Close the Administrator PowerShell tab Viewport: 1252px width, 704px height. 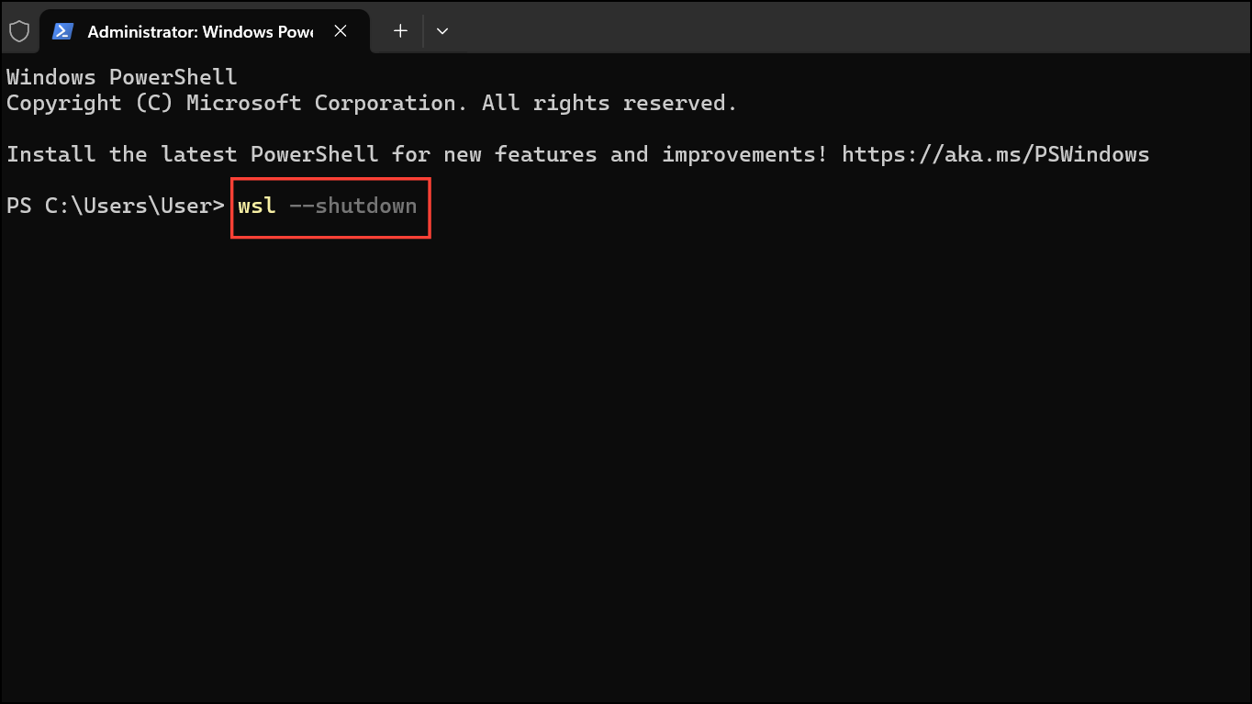click(x=341, y=30)
